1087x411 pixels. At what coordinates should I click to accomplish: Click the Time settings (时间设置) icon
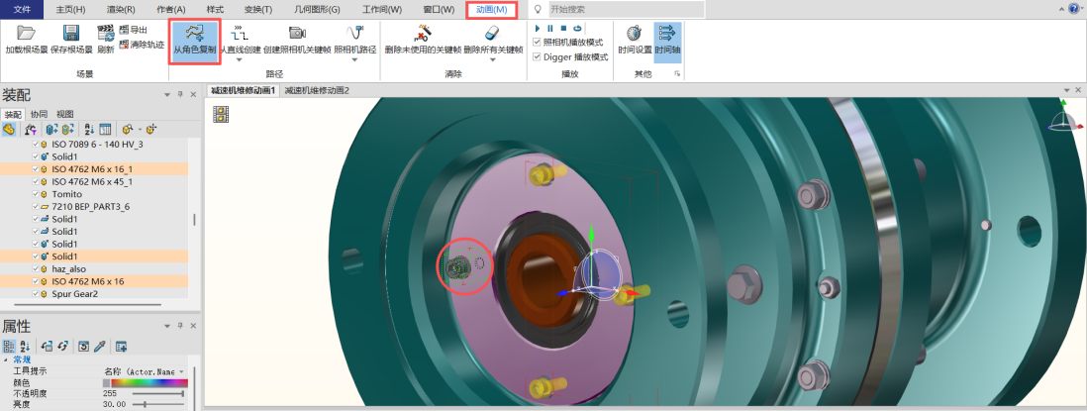(635, 33)
